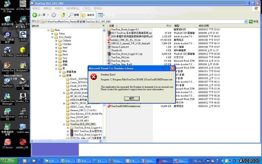
Task: Open the 工具(T) menu
Action: (x=86, y=8)
